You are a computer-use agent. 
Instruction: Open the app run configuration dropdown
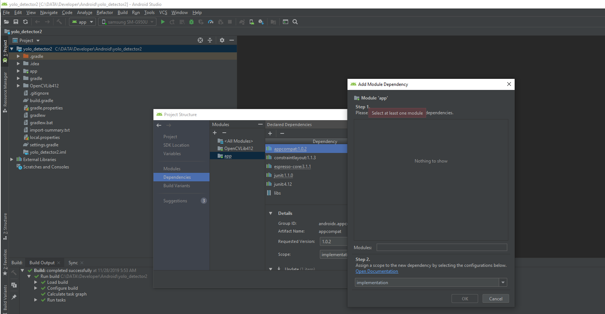pos(83,22)
